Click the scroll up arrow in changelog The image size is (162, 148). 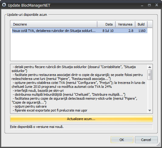pyautogui.click(x=150, y=67)
